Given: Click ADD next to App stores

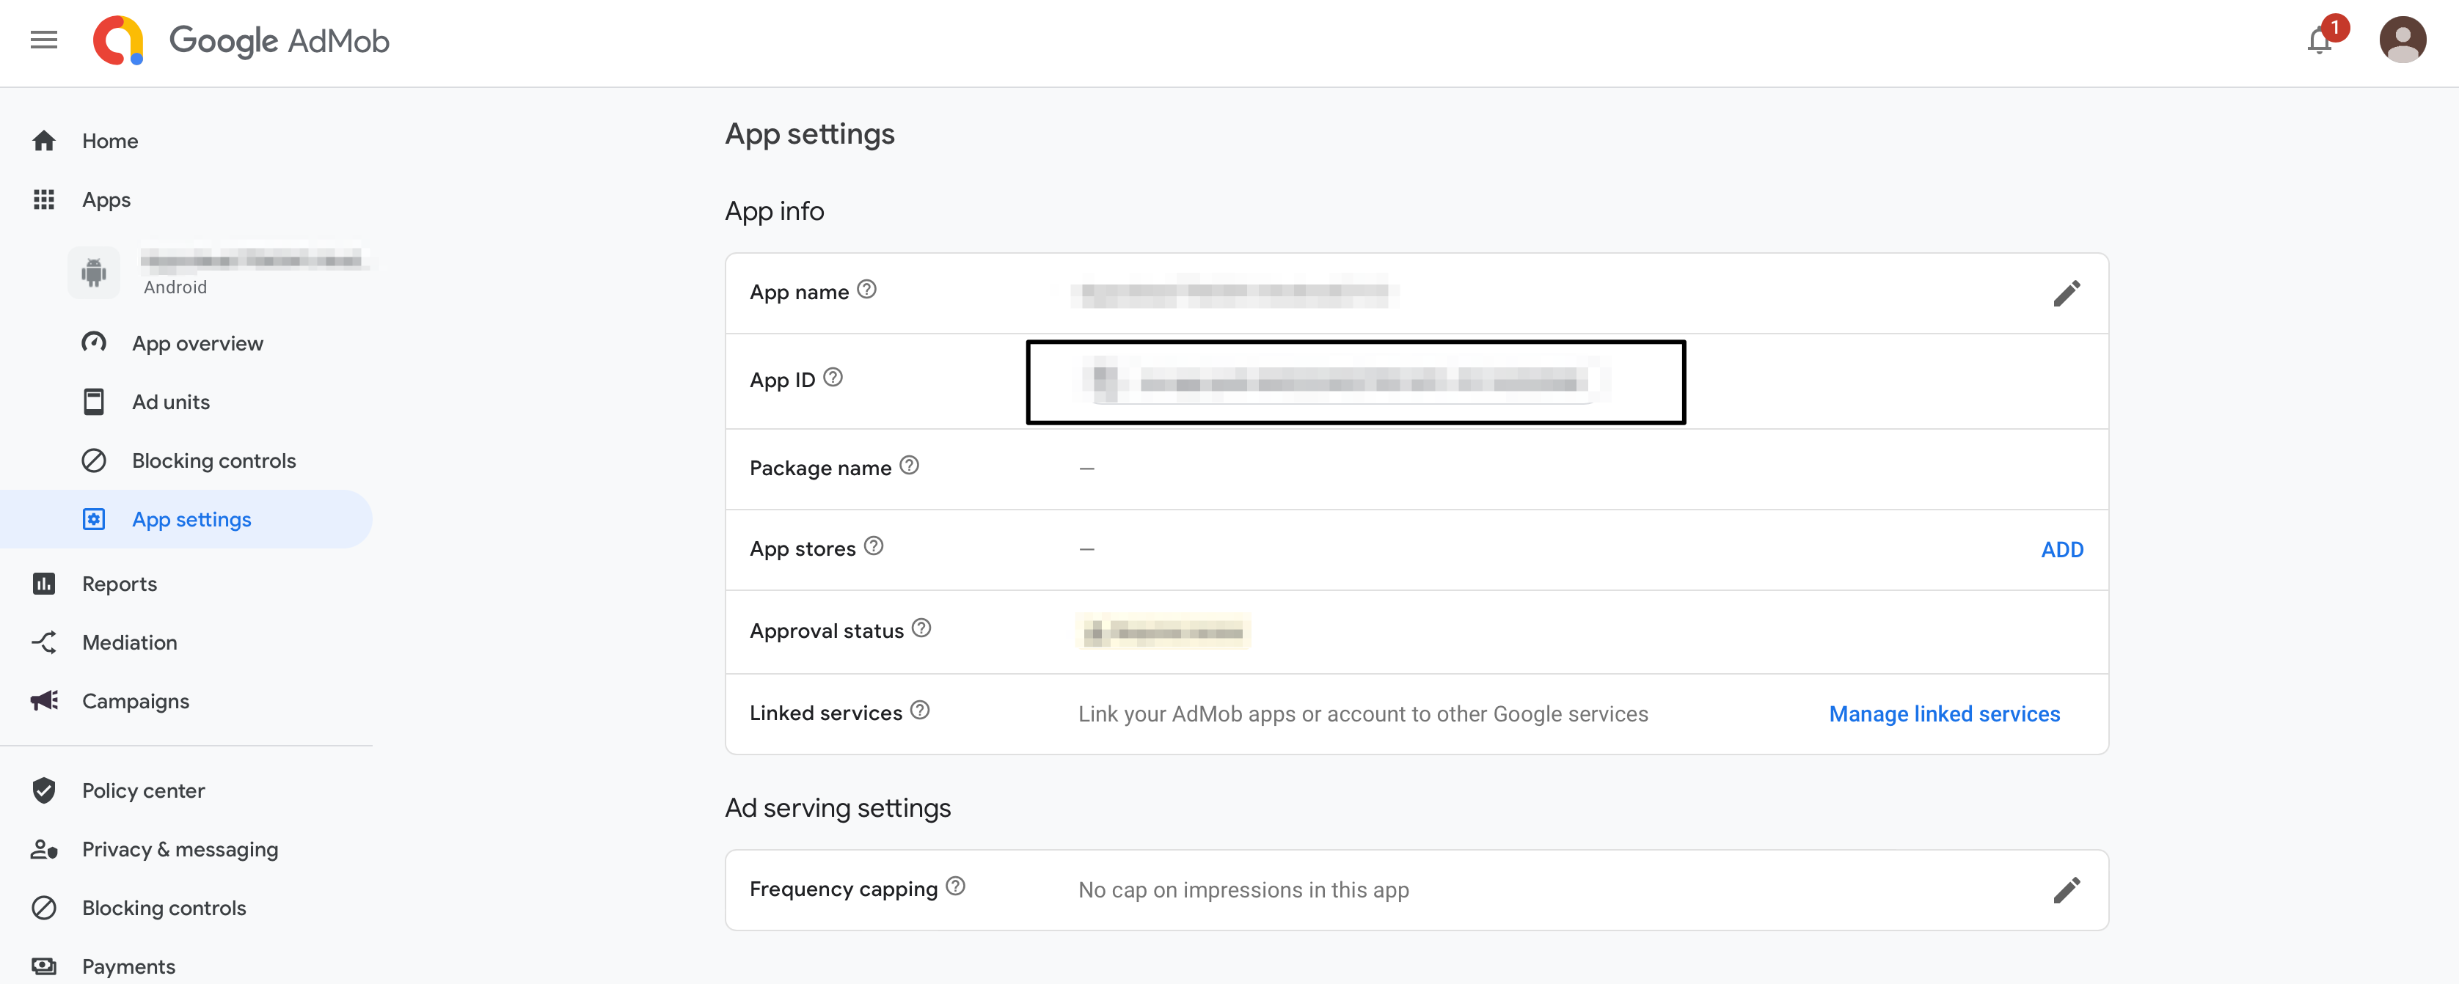Looking at the screenshot, I should [x=2063, y=548].
